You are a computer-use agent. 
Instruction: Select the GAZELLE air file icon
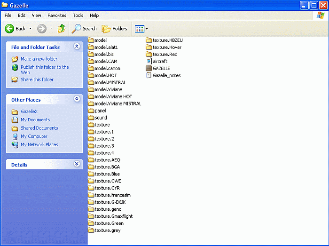(149, 68)
